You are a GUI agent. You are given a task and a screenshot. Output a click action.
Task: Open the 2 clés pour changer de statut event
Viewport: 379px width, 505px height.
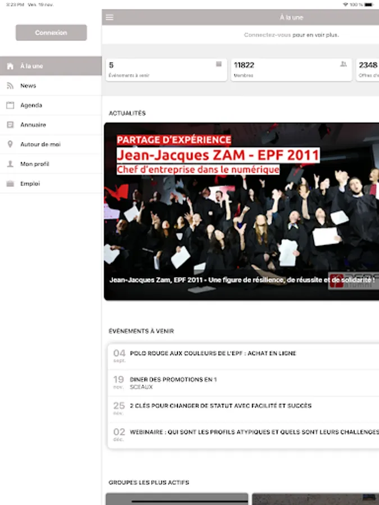(243, 409)
